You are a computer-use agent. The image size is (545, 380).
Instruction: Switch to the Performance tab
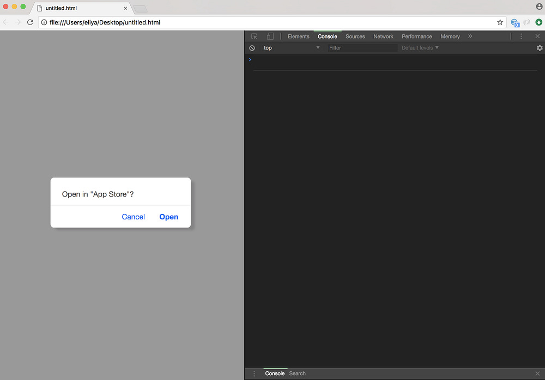[417, 36]
